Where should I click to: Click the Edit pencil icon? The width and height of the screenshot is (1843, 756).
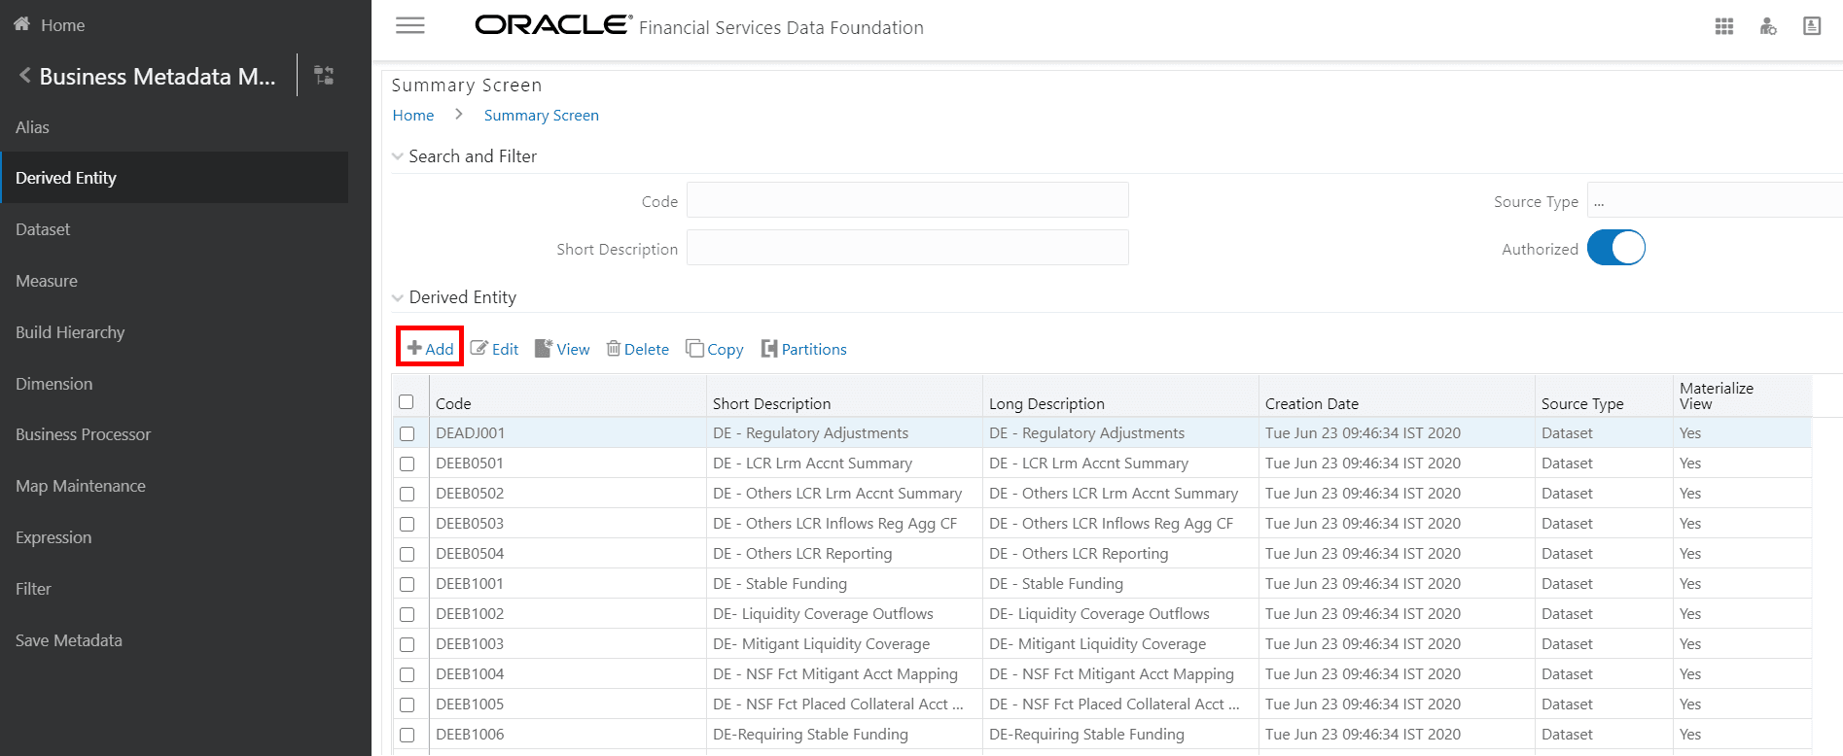tap(479, 348)
